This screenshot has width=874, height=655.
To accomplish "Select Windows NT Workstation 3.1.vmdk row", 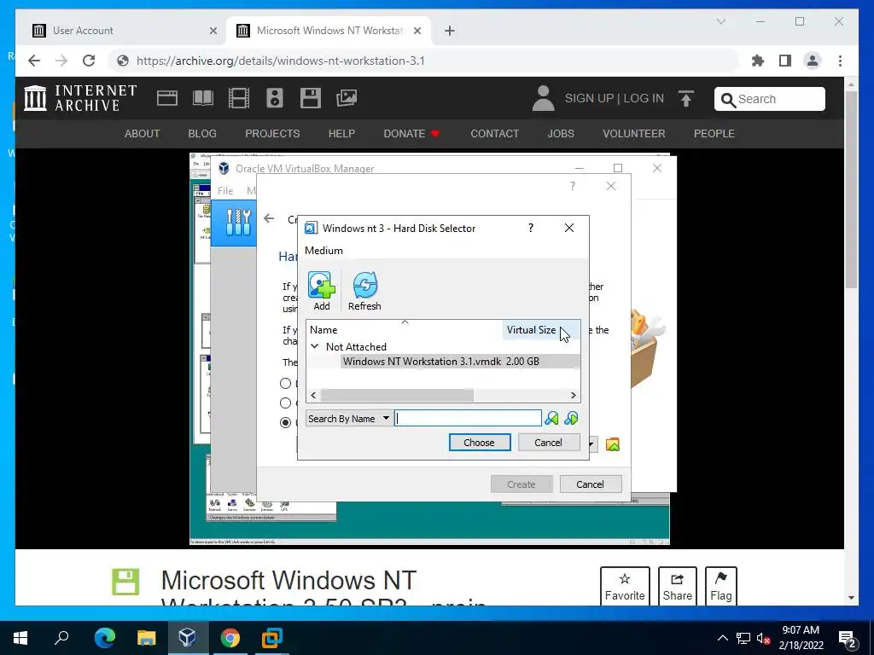I will pyautogui.click(x=443, y=362).
